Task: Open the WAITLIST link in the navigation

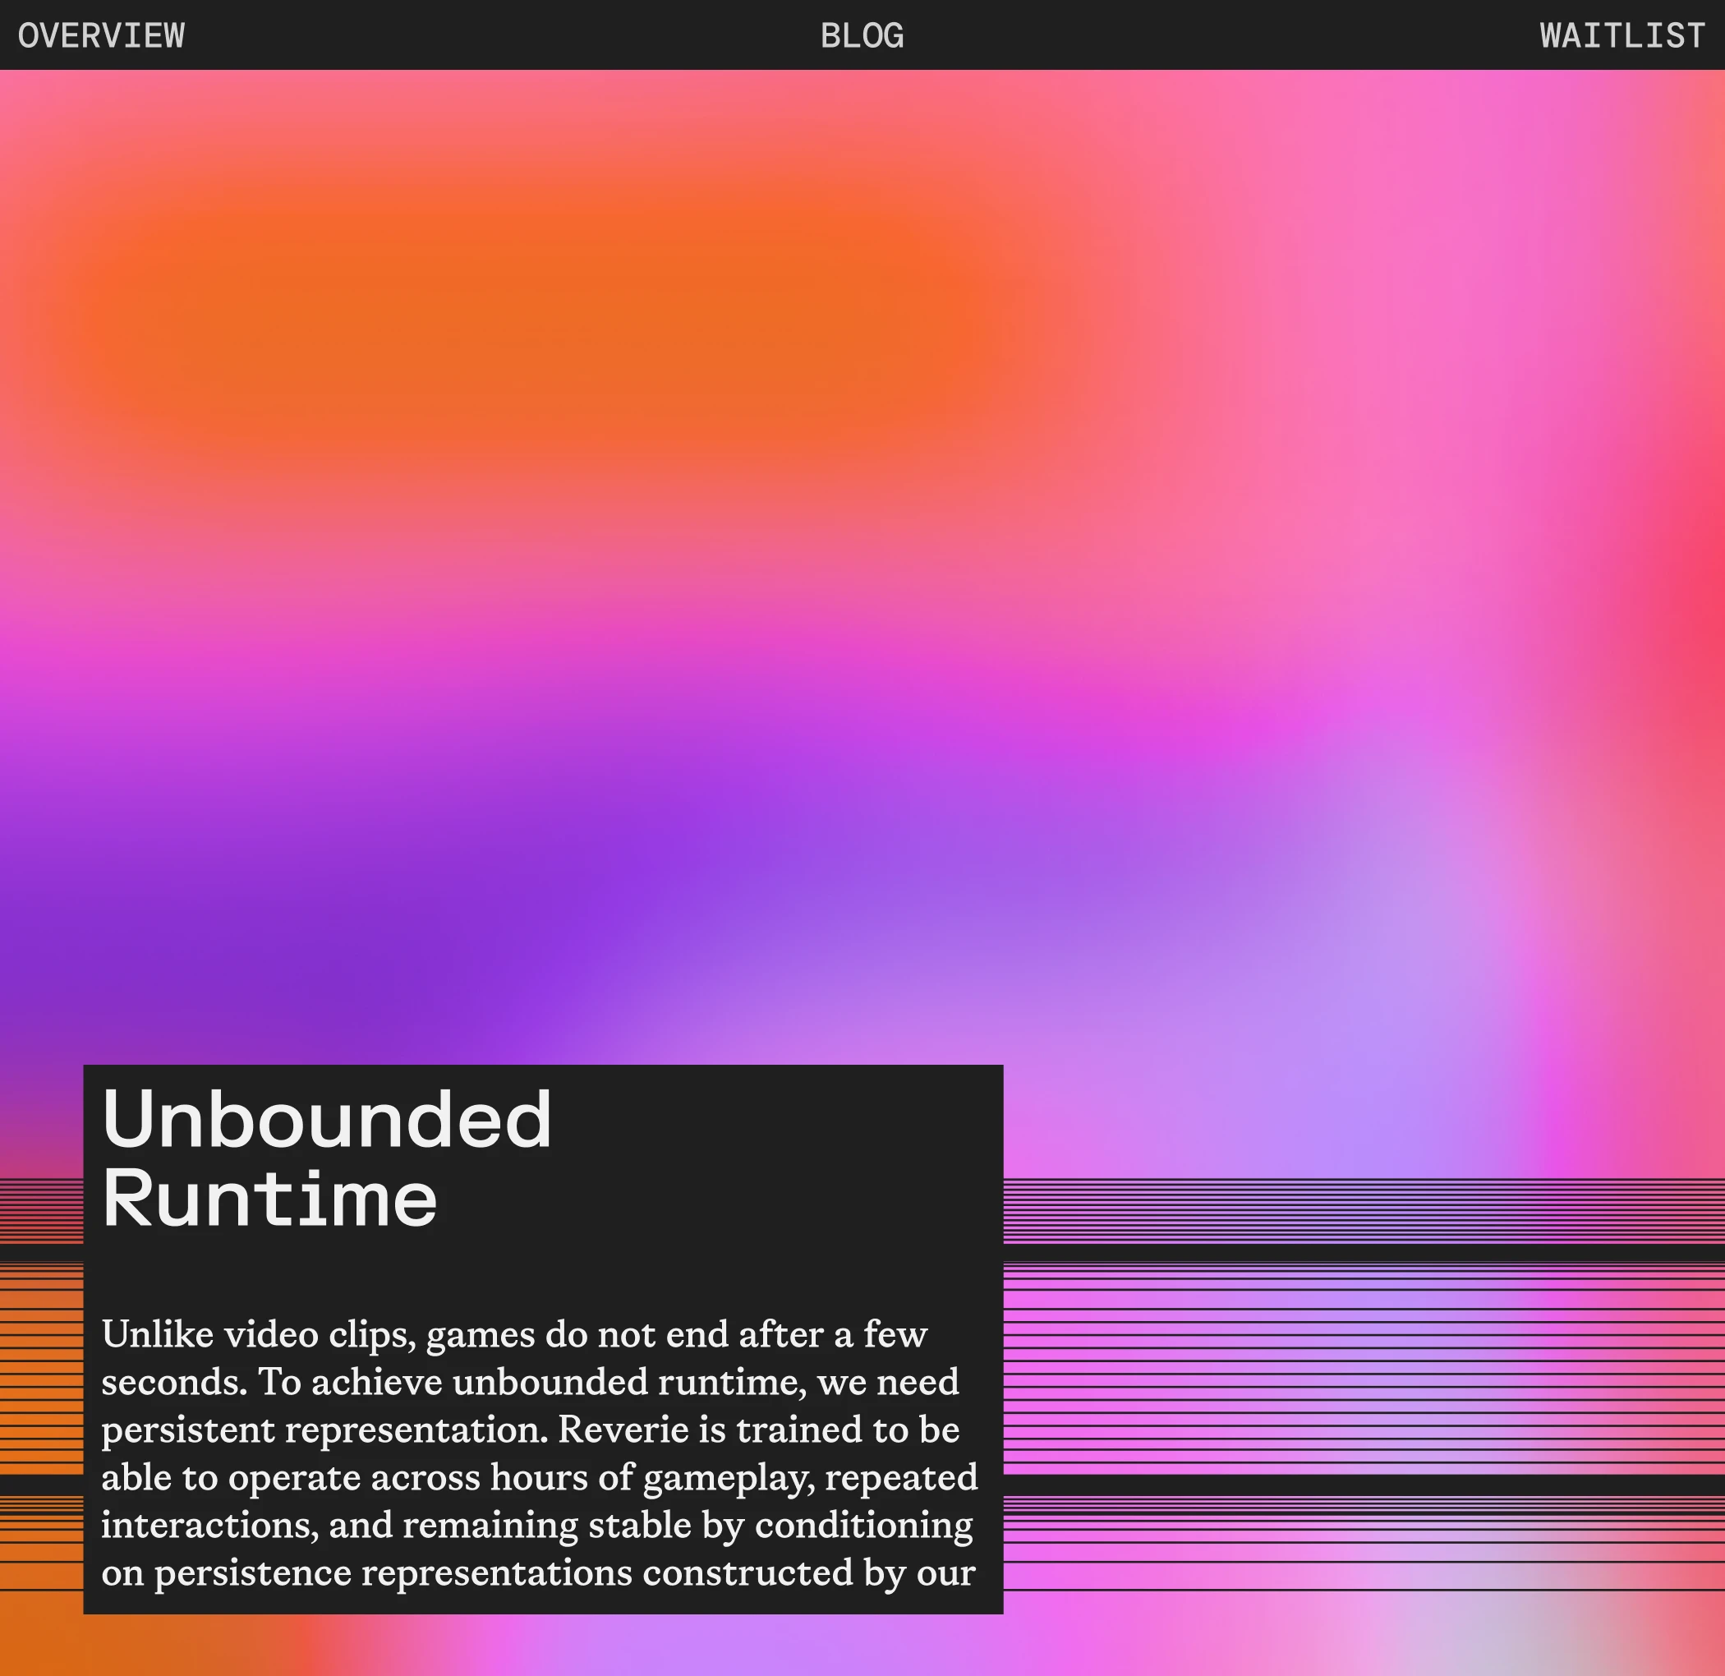Action: coord(1622,35)
